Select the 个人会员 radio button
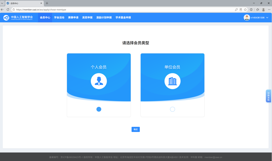Screen dimensions: 272x161 tap(99, 109)
